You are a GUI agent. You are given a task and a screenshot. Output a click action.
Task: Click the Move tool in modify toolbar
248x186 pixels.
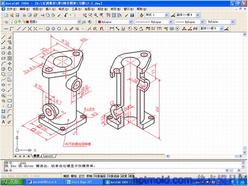point(9,64)
